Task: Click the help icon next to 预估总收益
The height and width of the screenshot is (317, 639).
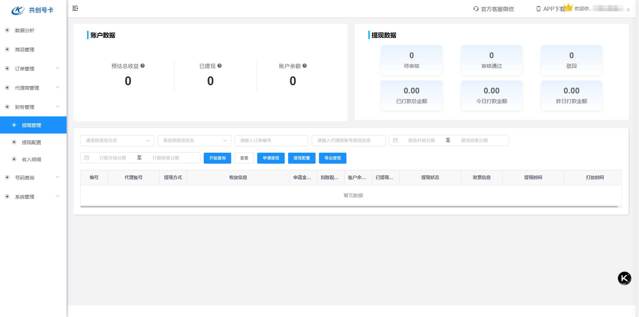Action: coord(143,66)
